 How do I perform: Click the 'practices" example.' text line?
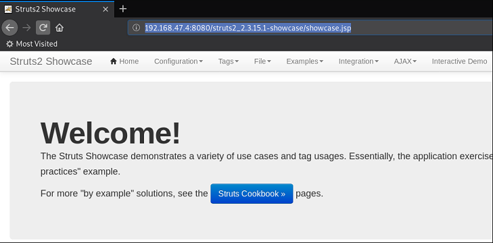[80, 172]
